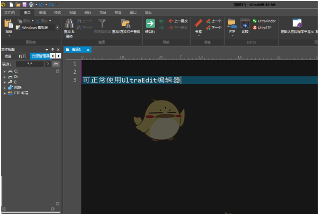Viewport: 318px width, 214px height.
Task: Open the quick access print dropdown arrow
Action: click(36, 5)
